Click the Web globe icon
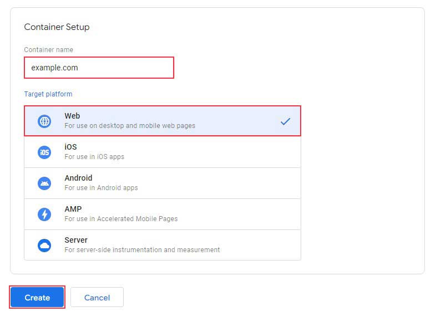The width and height of the screenshot is (436, 317). 44,121
